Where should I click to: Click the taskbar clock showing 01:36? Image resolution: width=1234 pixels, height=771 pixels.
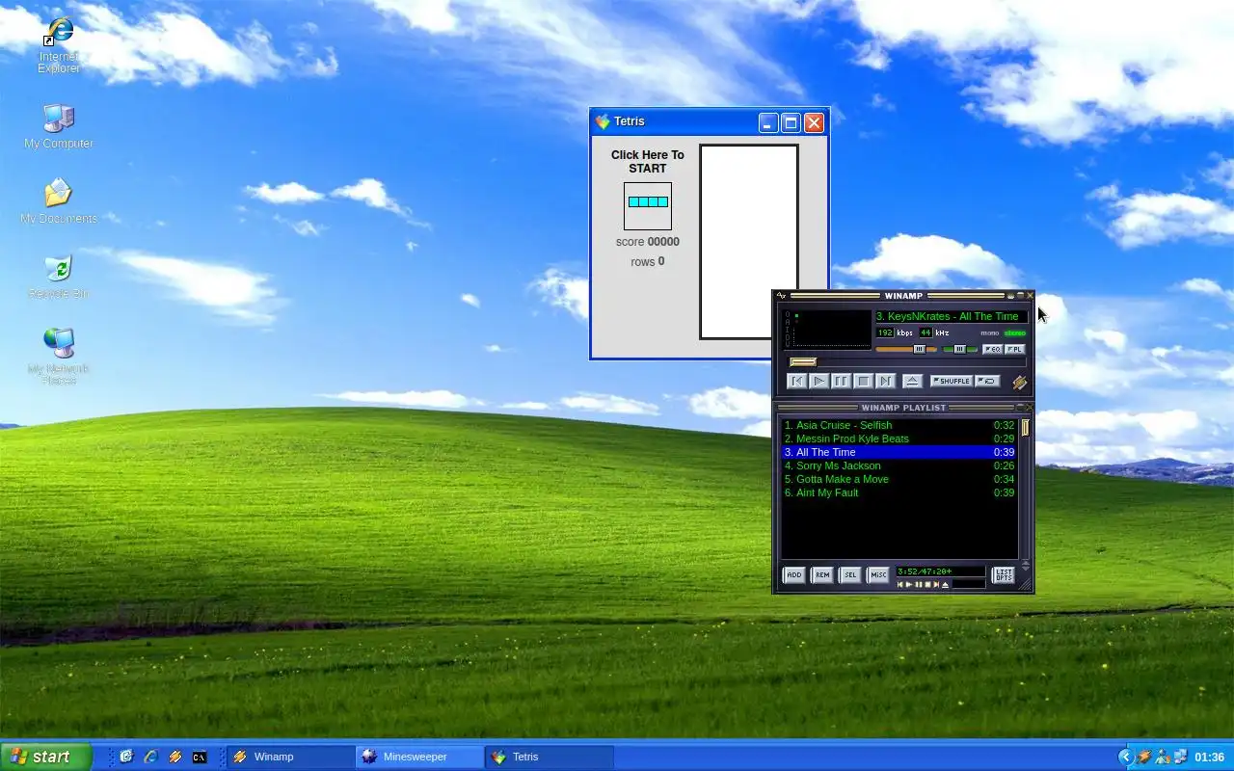(x=1209, y=757)
